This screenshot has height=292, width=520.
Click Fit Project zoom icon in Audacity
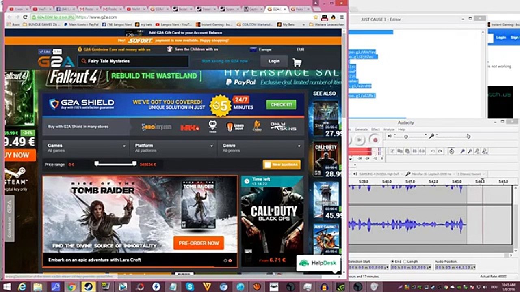(484, 151)
